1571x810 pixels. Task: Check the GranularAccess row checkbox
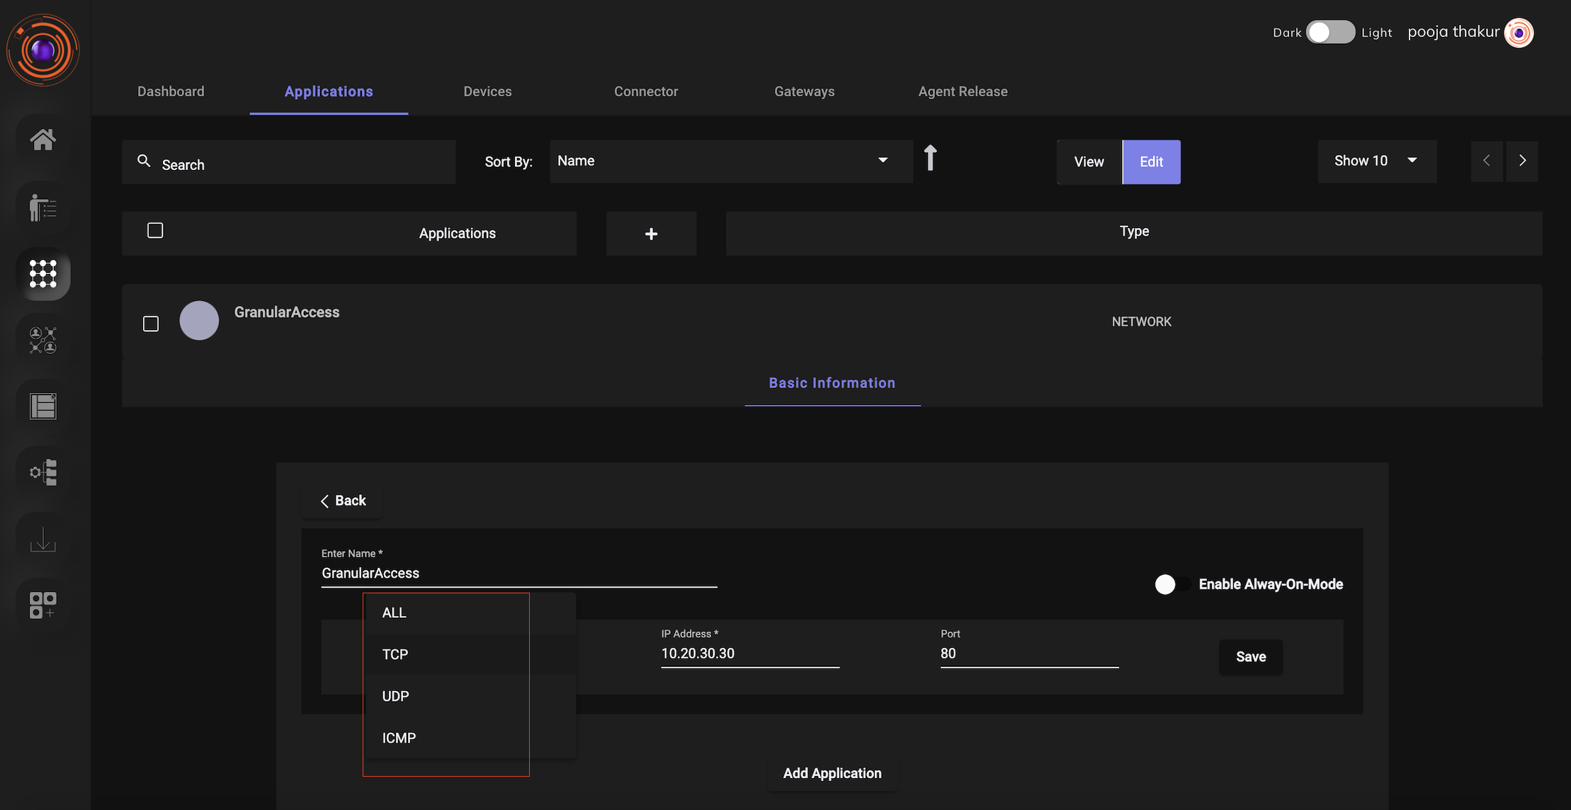click(x=151, y=324)
